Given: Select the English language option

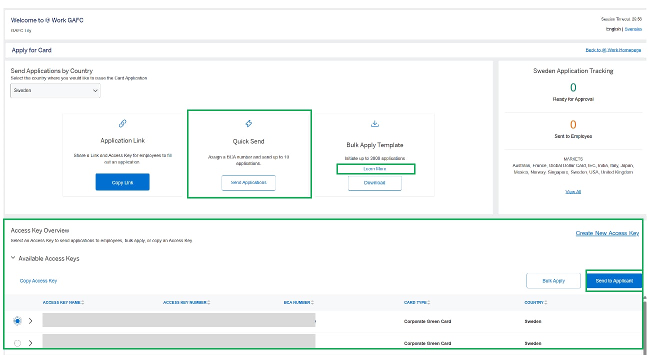Looking at the screenshot, I should click(x=613, y=29).
